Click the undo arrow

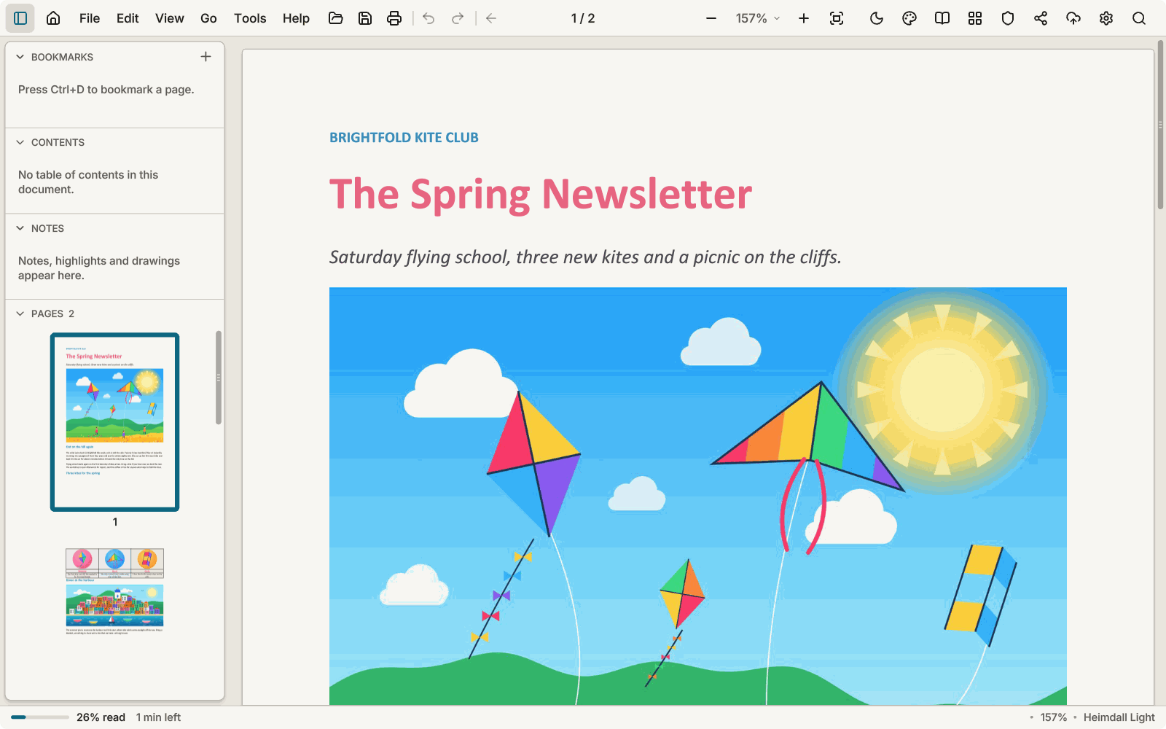(429, 18)
